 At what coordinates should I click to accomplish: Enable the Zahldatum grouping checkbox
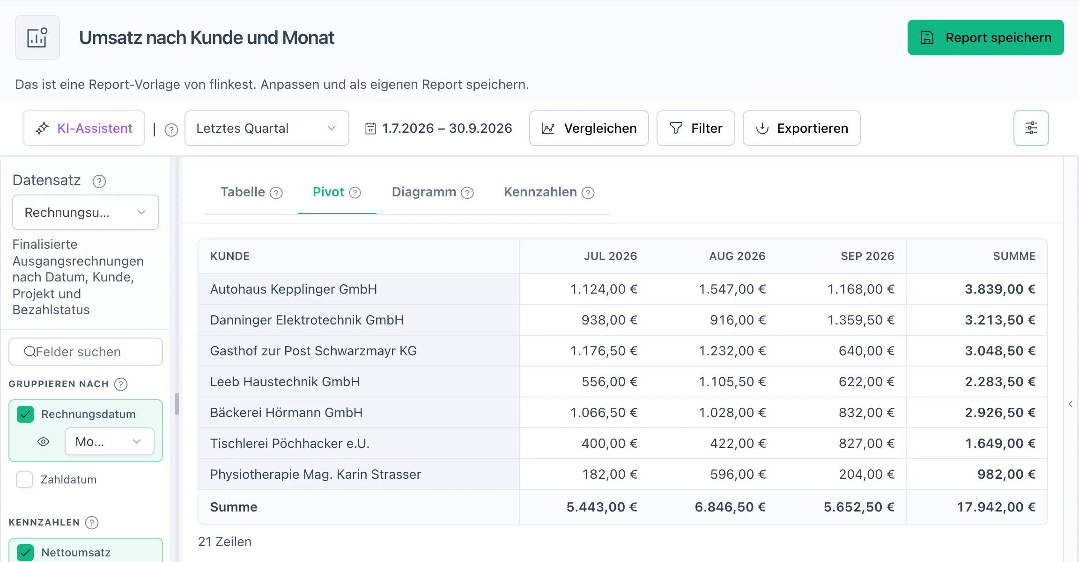[x=24, y=480]
